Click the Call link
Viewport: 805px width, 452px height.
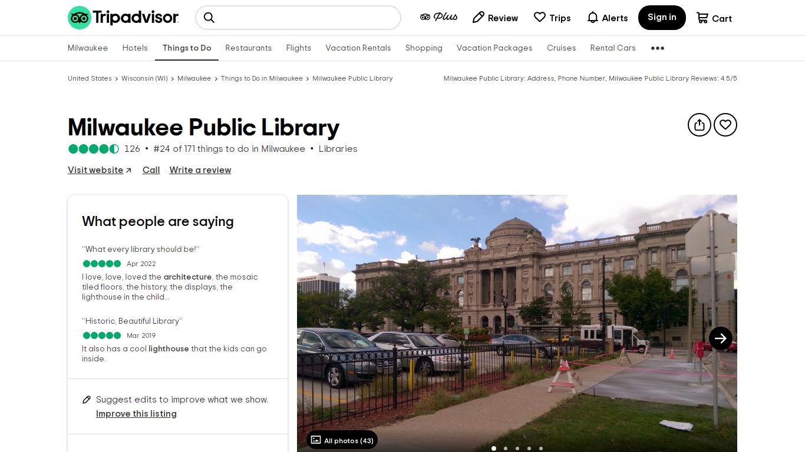[151, 170]
